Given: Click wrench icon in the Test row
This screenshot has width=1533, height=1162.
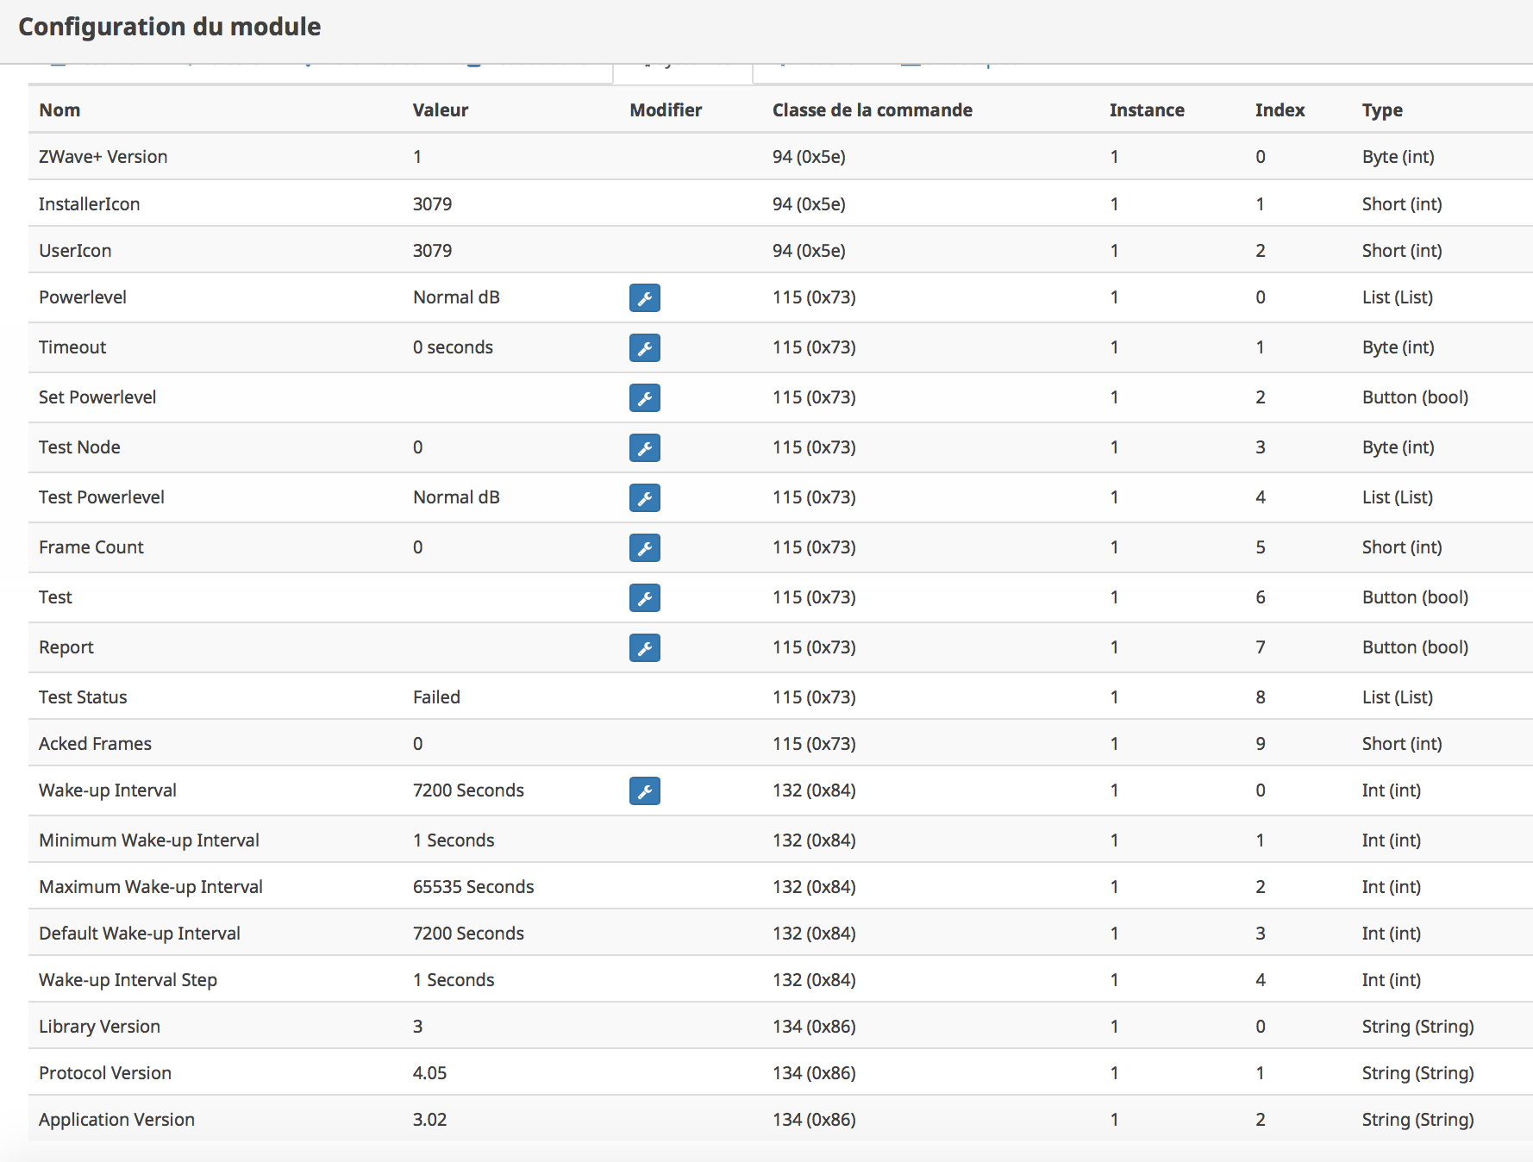Looking at the screenshot, I should coord(644,598).
